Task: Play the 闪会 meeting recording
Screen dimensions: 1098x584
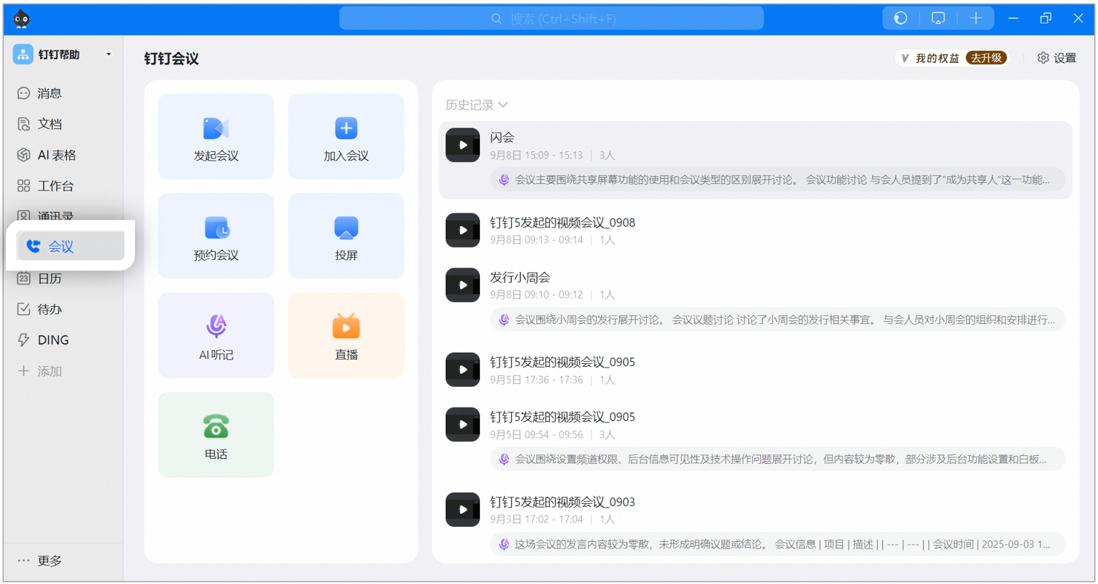Action: [462, 145]
